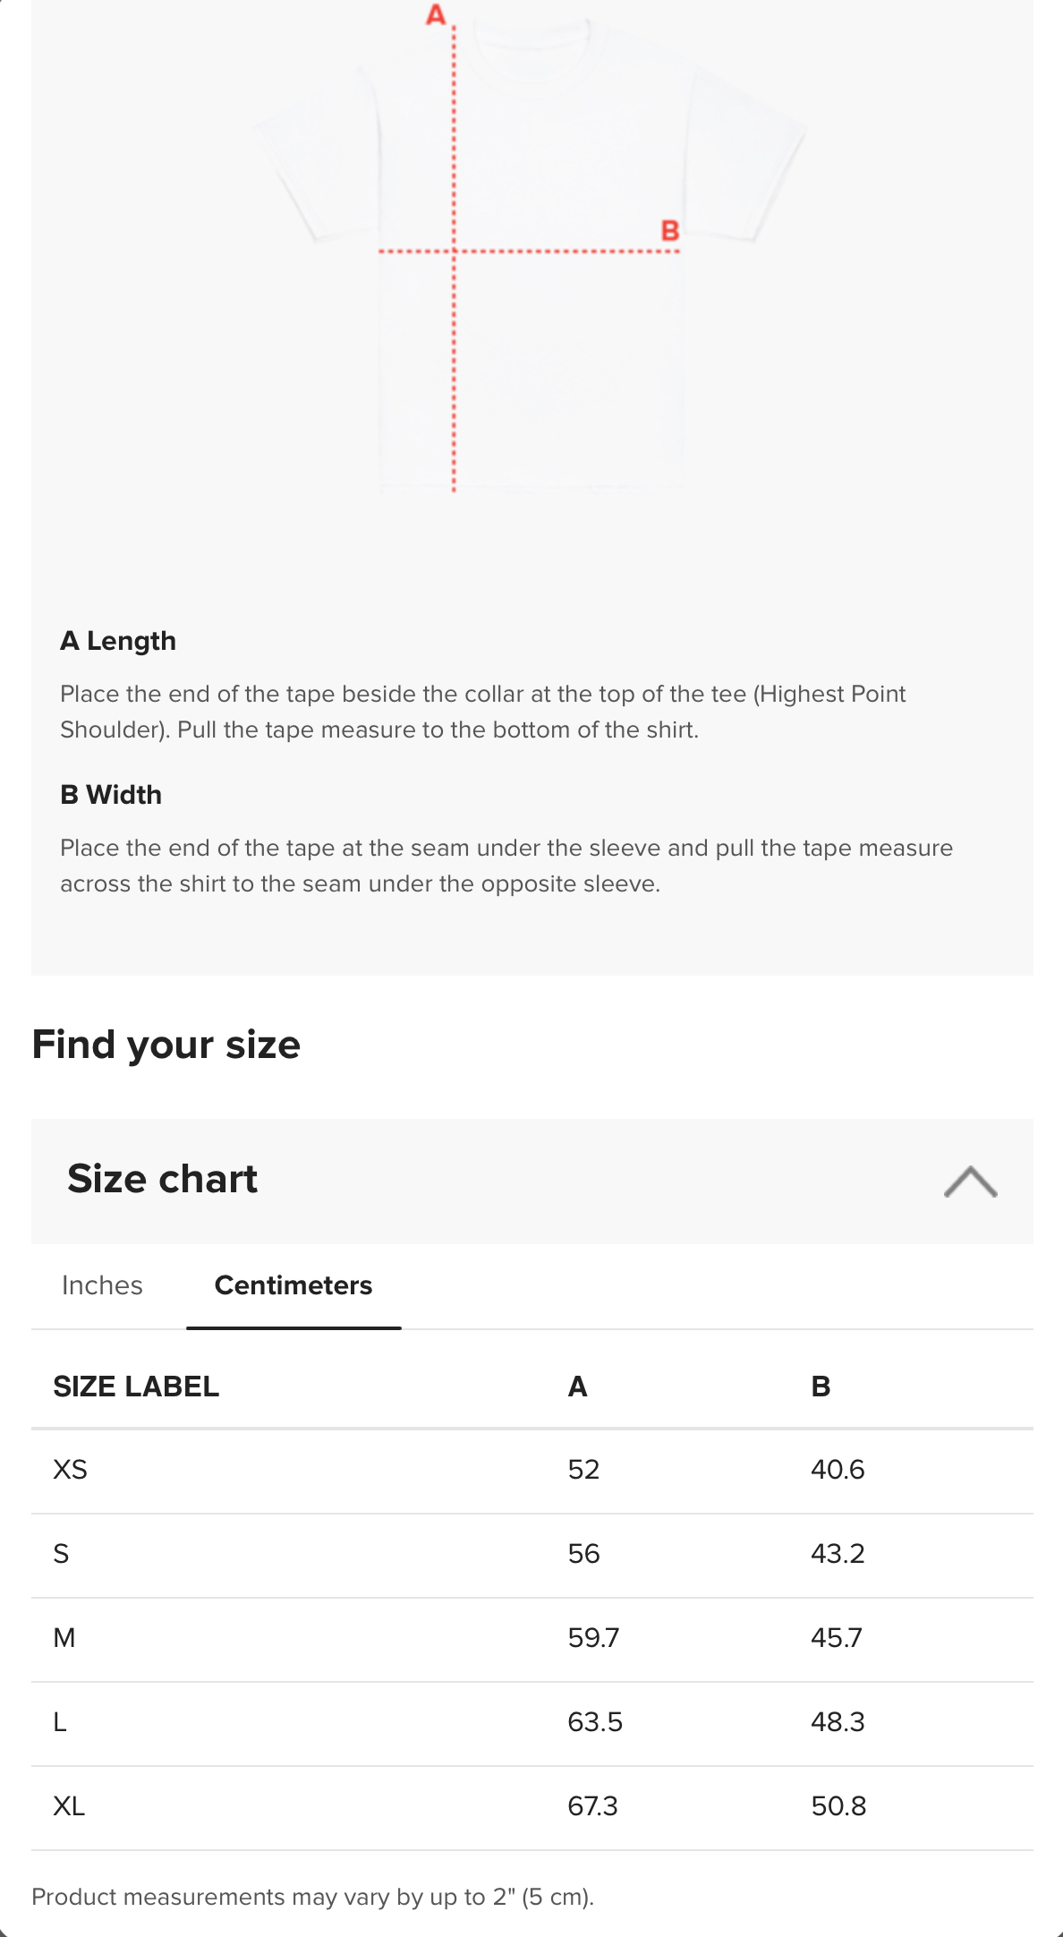Viewport: 1063px width, 1937px height.
Task: Click the Size chart section title
Action: click(x=162, y=1179)
